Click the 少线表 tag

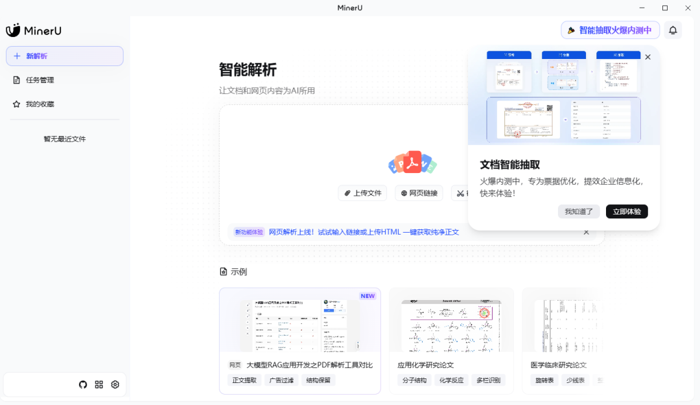[x=576, y=380]
